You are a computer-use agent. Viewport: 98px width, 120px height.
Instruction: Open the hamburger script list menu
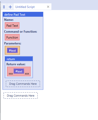click(4, 7)
